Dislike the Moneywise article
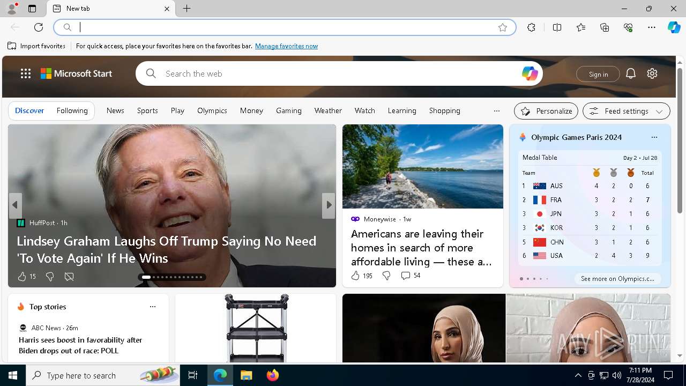 coord(386,276)
